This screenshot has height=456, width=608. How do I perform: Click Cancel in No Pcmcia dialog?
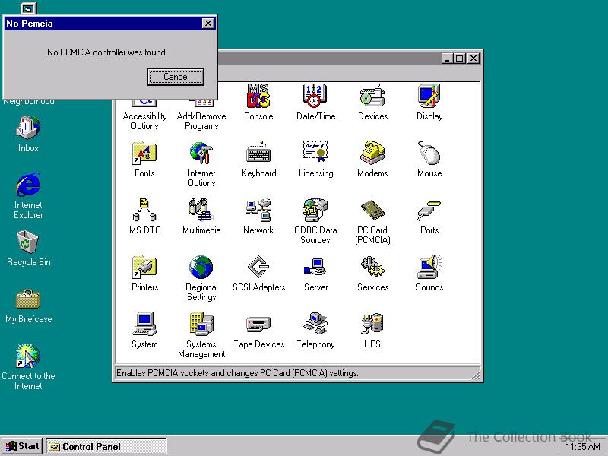click(176, 77)
